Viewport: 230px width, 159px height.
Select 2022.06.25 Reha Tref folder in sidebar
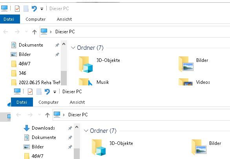tap(36, 82)
